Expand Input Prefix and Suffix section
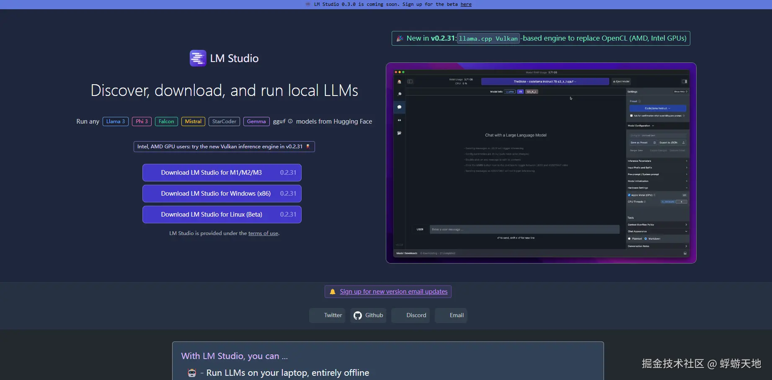Viewport: 772px width, 380px height. 657,168
